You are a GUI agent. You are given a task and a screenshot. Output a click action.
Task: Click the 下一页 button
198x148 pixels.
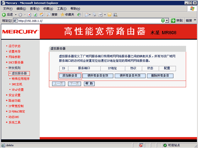click(x=74, y=84)
